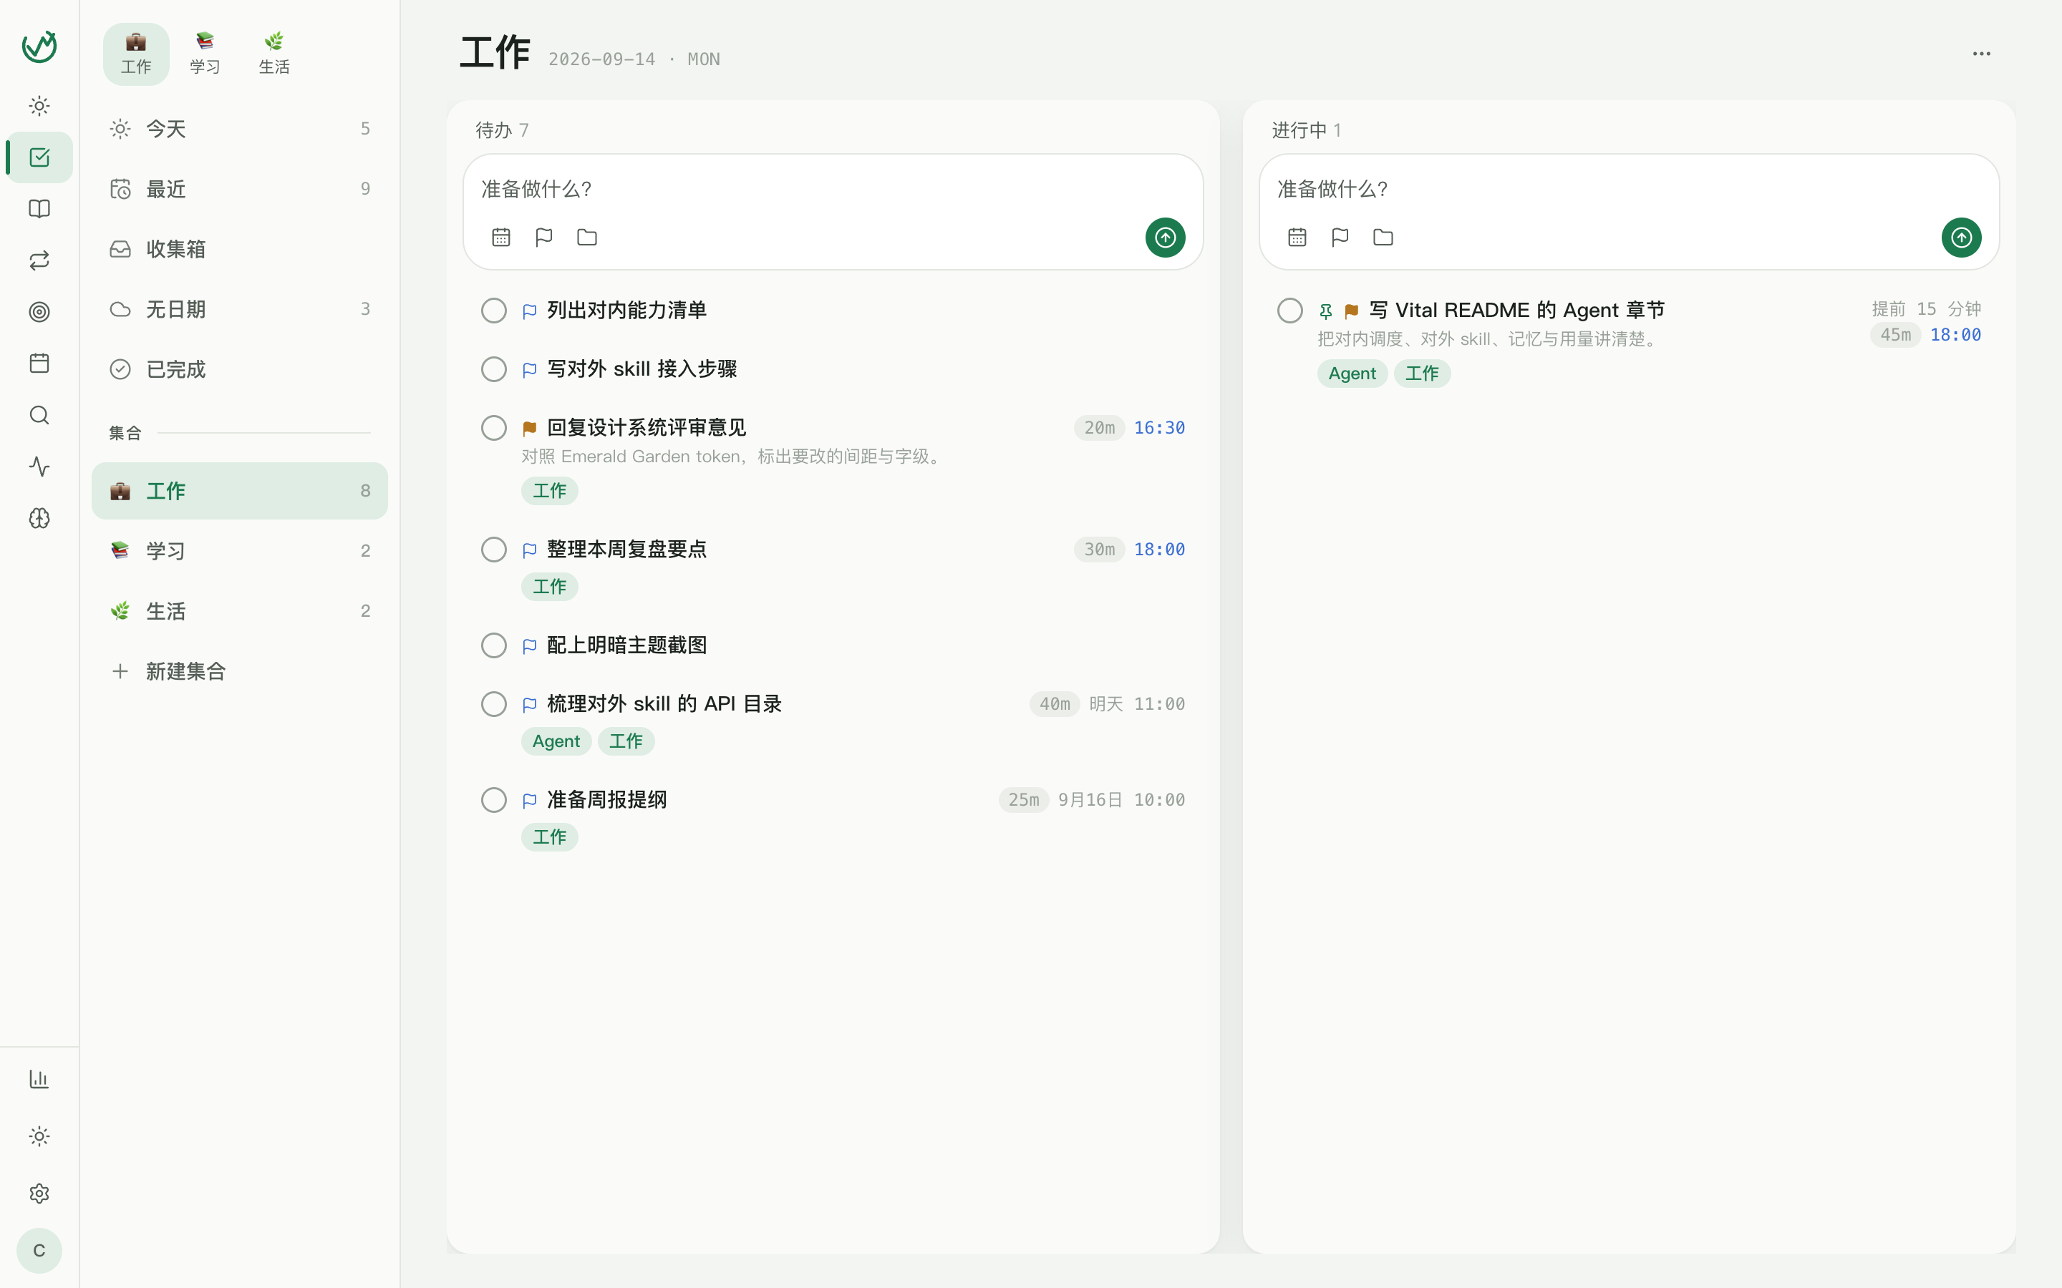
Task: Focus the 进行中 准备做什么 input field
Action: (x=1628, y=189)
